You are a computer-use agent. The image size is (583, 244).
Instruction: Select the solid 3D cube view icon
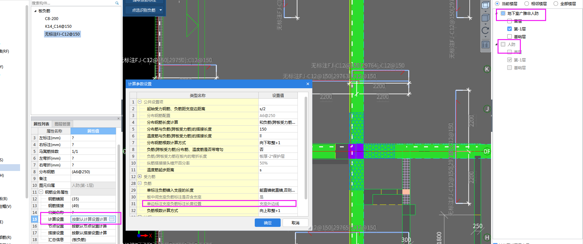[x=485, y=17]
